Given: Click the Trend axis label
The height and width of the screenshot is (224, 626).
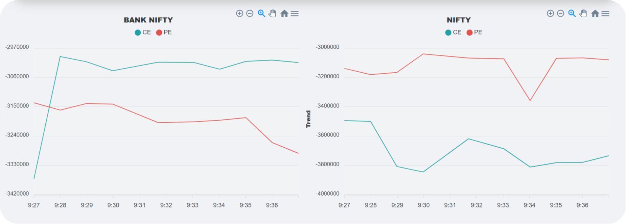Looking at the screenshot, I should [308, 119].
